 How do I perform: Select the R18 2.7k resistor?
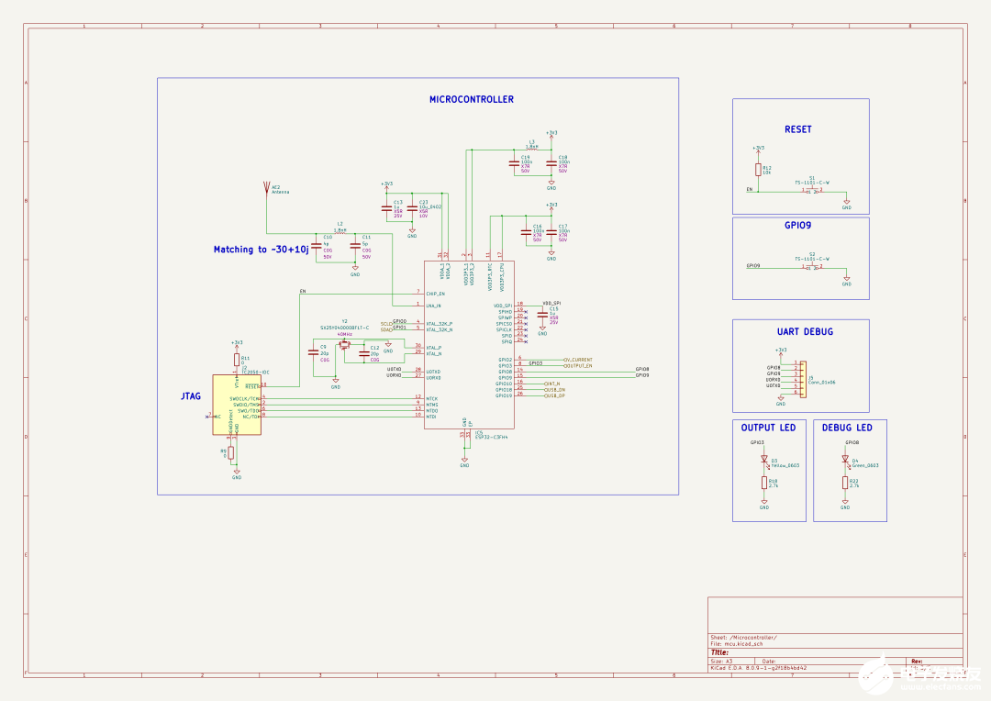[x=764, y=483]
